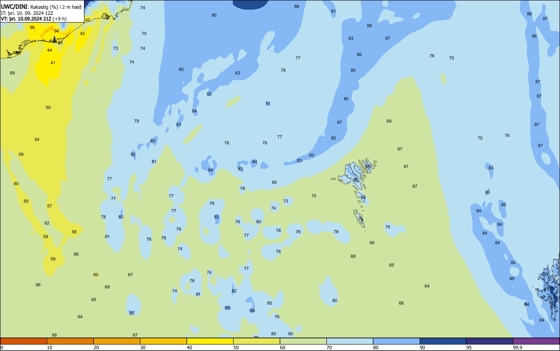Click the purple above-99.9 legend swatch
560x351 pixels.
coord(536,341)
